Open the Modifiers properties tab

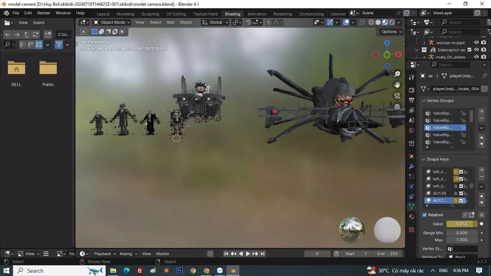(x=412, y=166)
